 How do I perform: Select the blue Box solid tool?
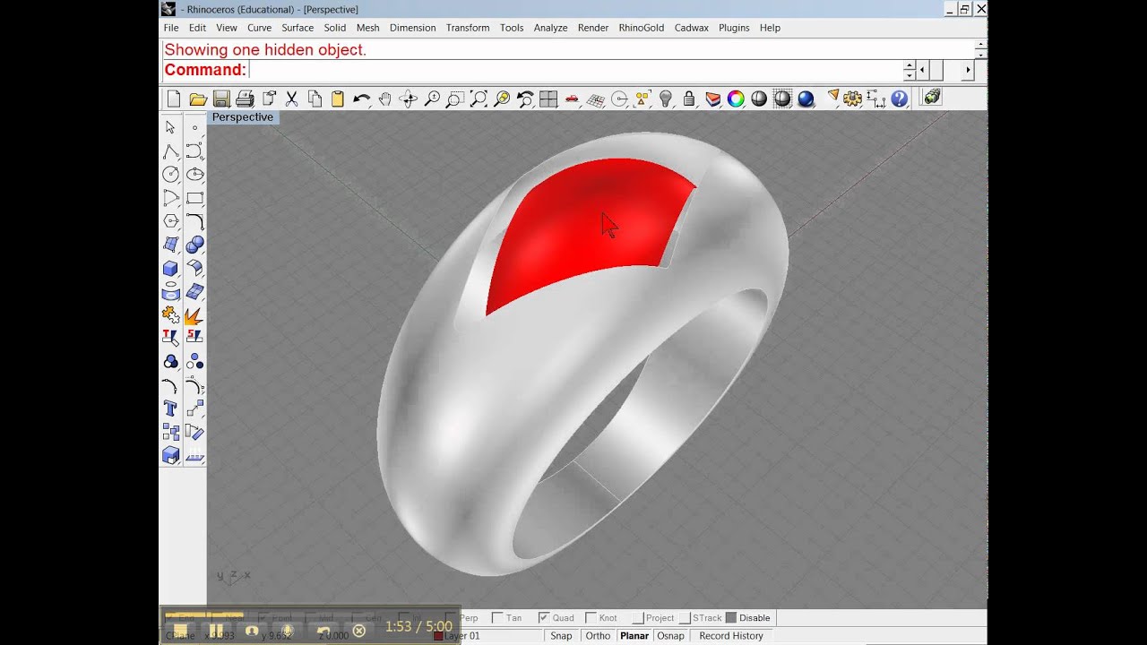[170, 267]
